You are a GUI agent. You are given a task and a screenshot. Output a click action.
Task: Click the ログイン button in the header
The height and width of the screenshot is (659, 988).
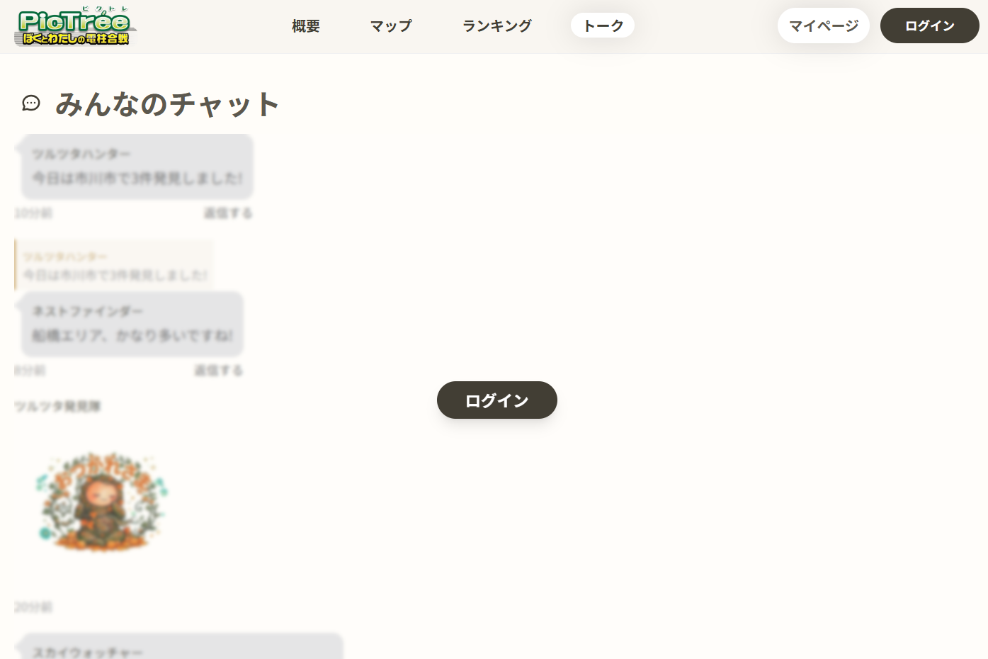tap(929, 26)
